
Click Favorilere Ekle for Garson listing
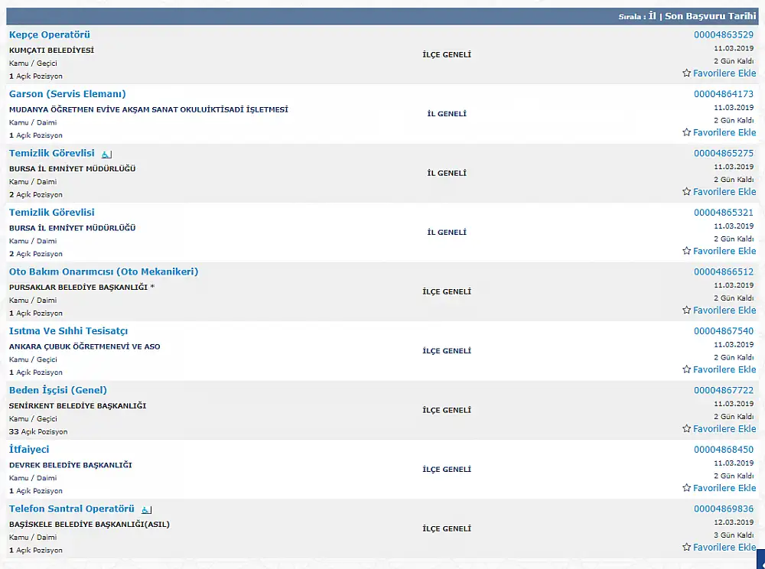point(724,132)
